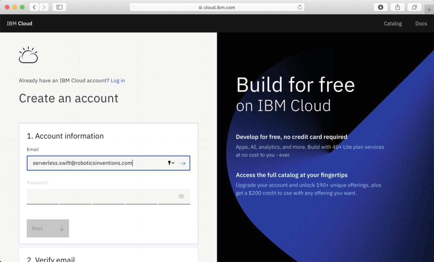Click 'Build for free' headline text
The image size is (434, 262).
pos(295,85)
